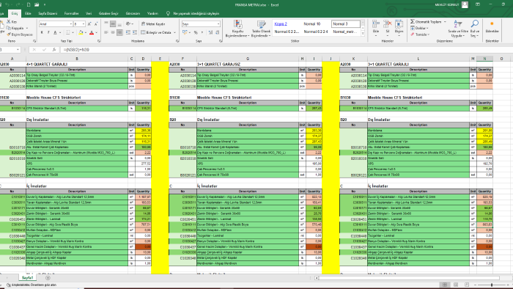Click the increase indent icon
The width and height of the screenshot is (513, 289).
click(x=135, y=32)
